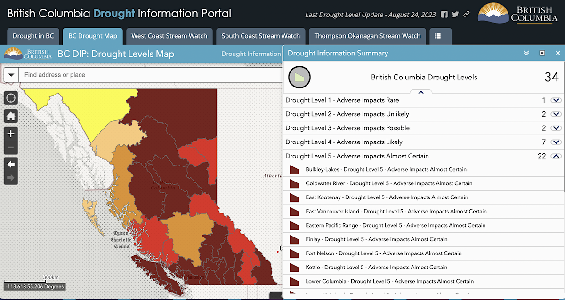Click the round British Columbia Drought Levels icon

(299, 77)
